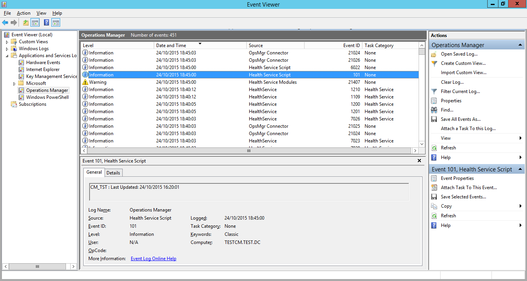Click Refresh under Event 101 actions
This screenshot has height=281, width=527.
coord(448,216)
